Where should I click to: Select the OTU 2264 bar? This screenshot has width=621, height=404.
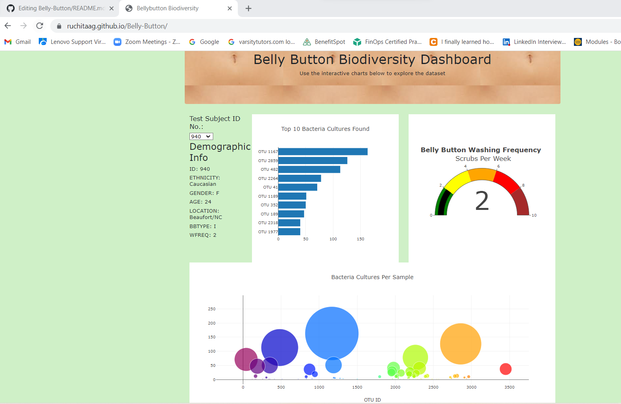[299, 178]
